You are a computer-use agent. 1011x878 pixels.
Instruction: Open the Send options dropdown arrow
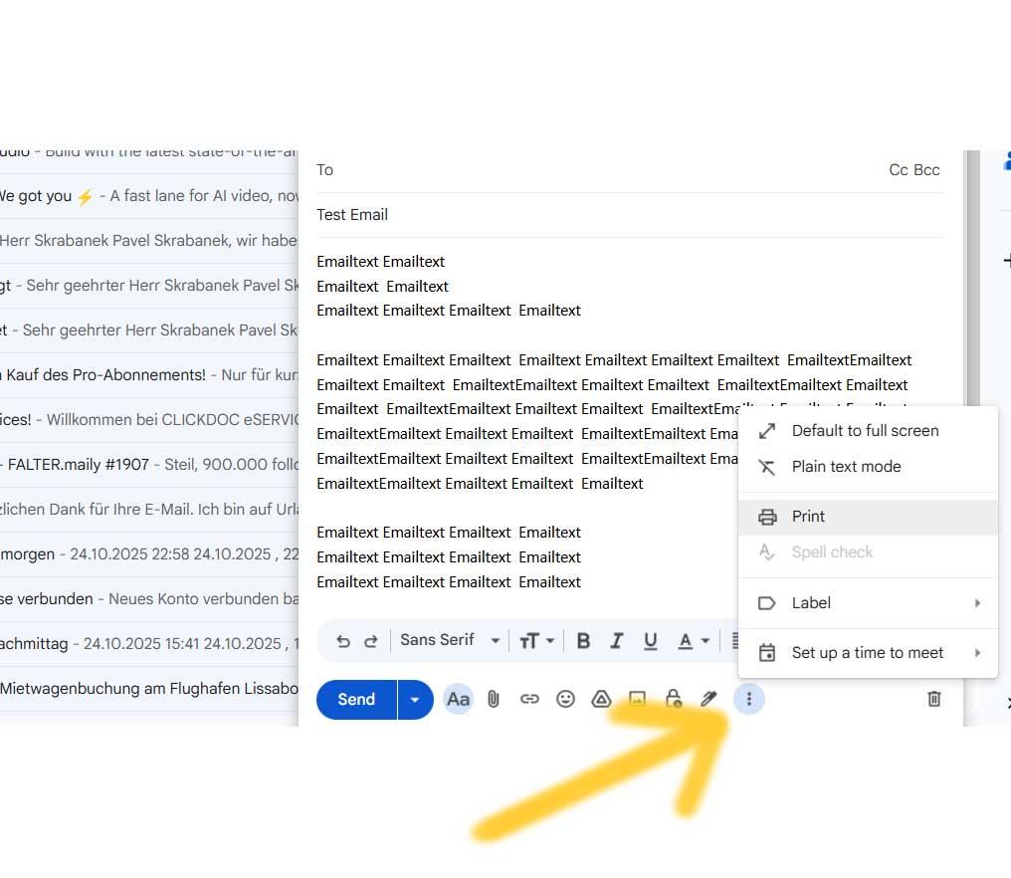[415, 699]
